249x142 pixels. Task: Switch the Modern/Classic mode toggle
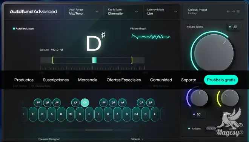click(x=211, y=128)
